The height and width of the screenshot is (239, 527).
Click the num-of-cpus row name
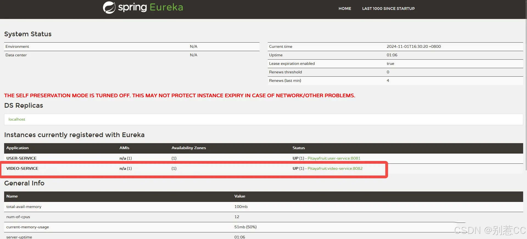click(x=18, y=217)
